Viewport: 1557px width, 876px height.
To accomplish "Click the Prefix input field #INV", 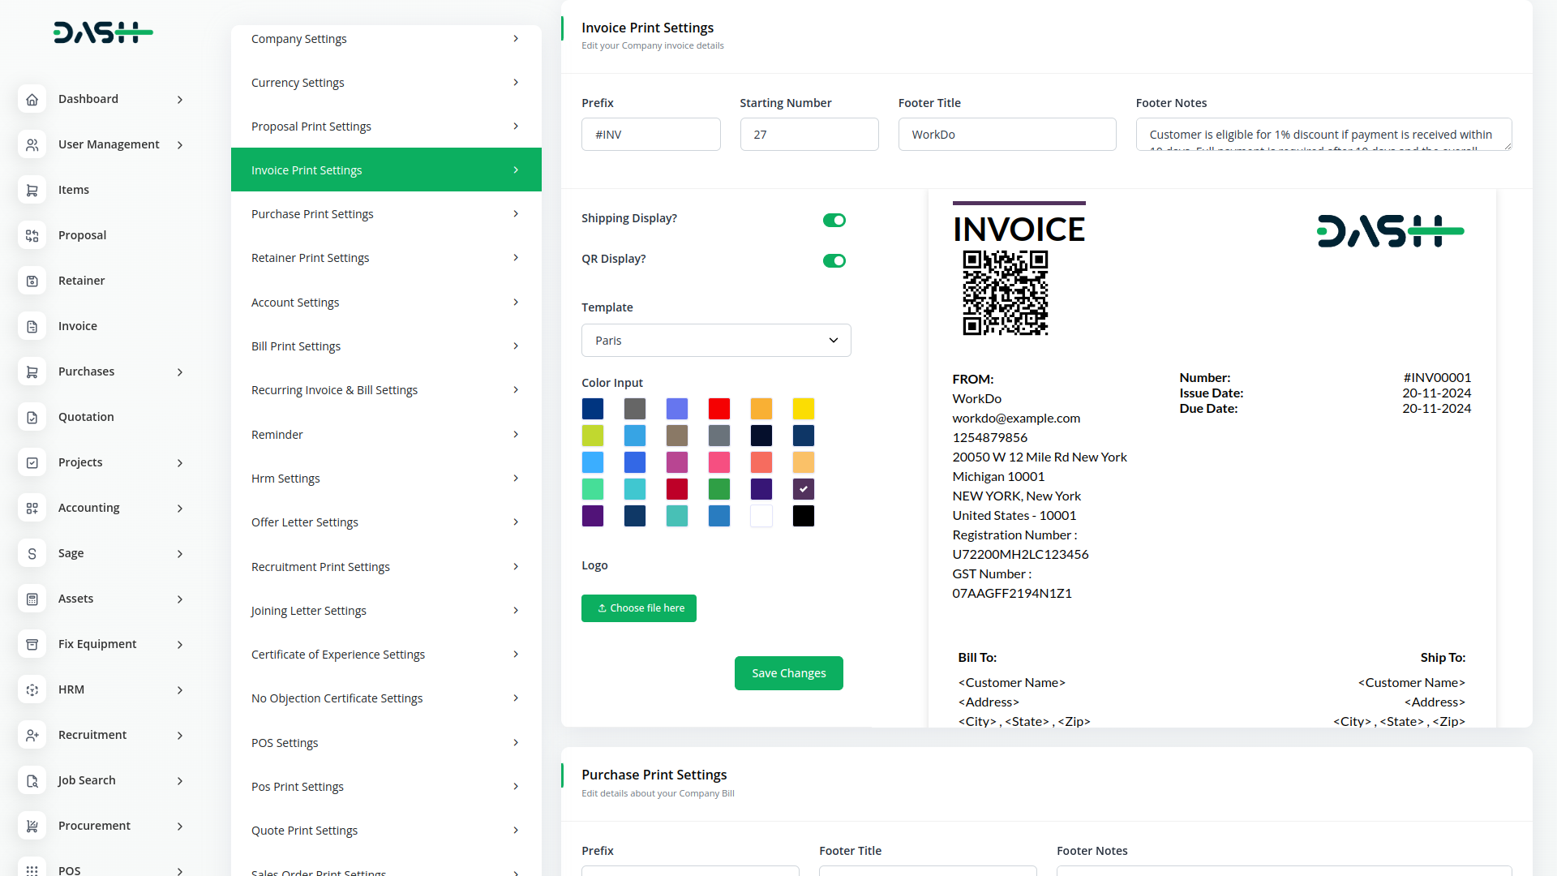I will click(x=651, y=135).
